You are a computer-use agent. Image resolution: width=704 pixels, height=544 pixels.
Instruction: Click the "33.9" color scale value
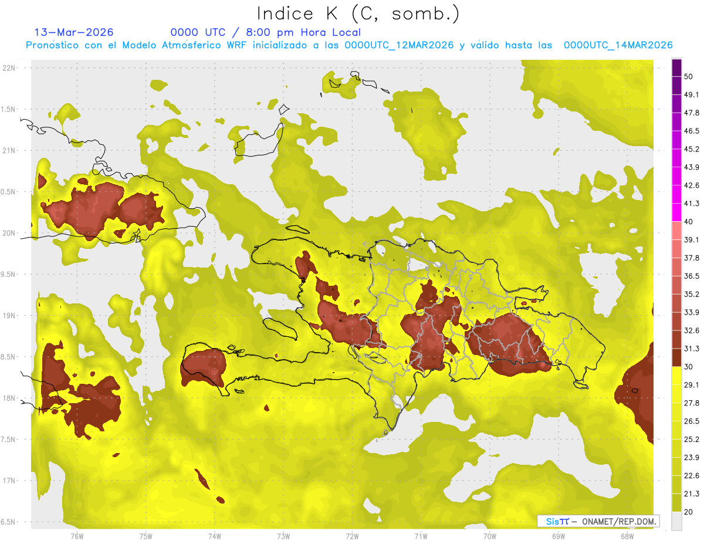click(692, 312)
